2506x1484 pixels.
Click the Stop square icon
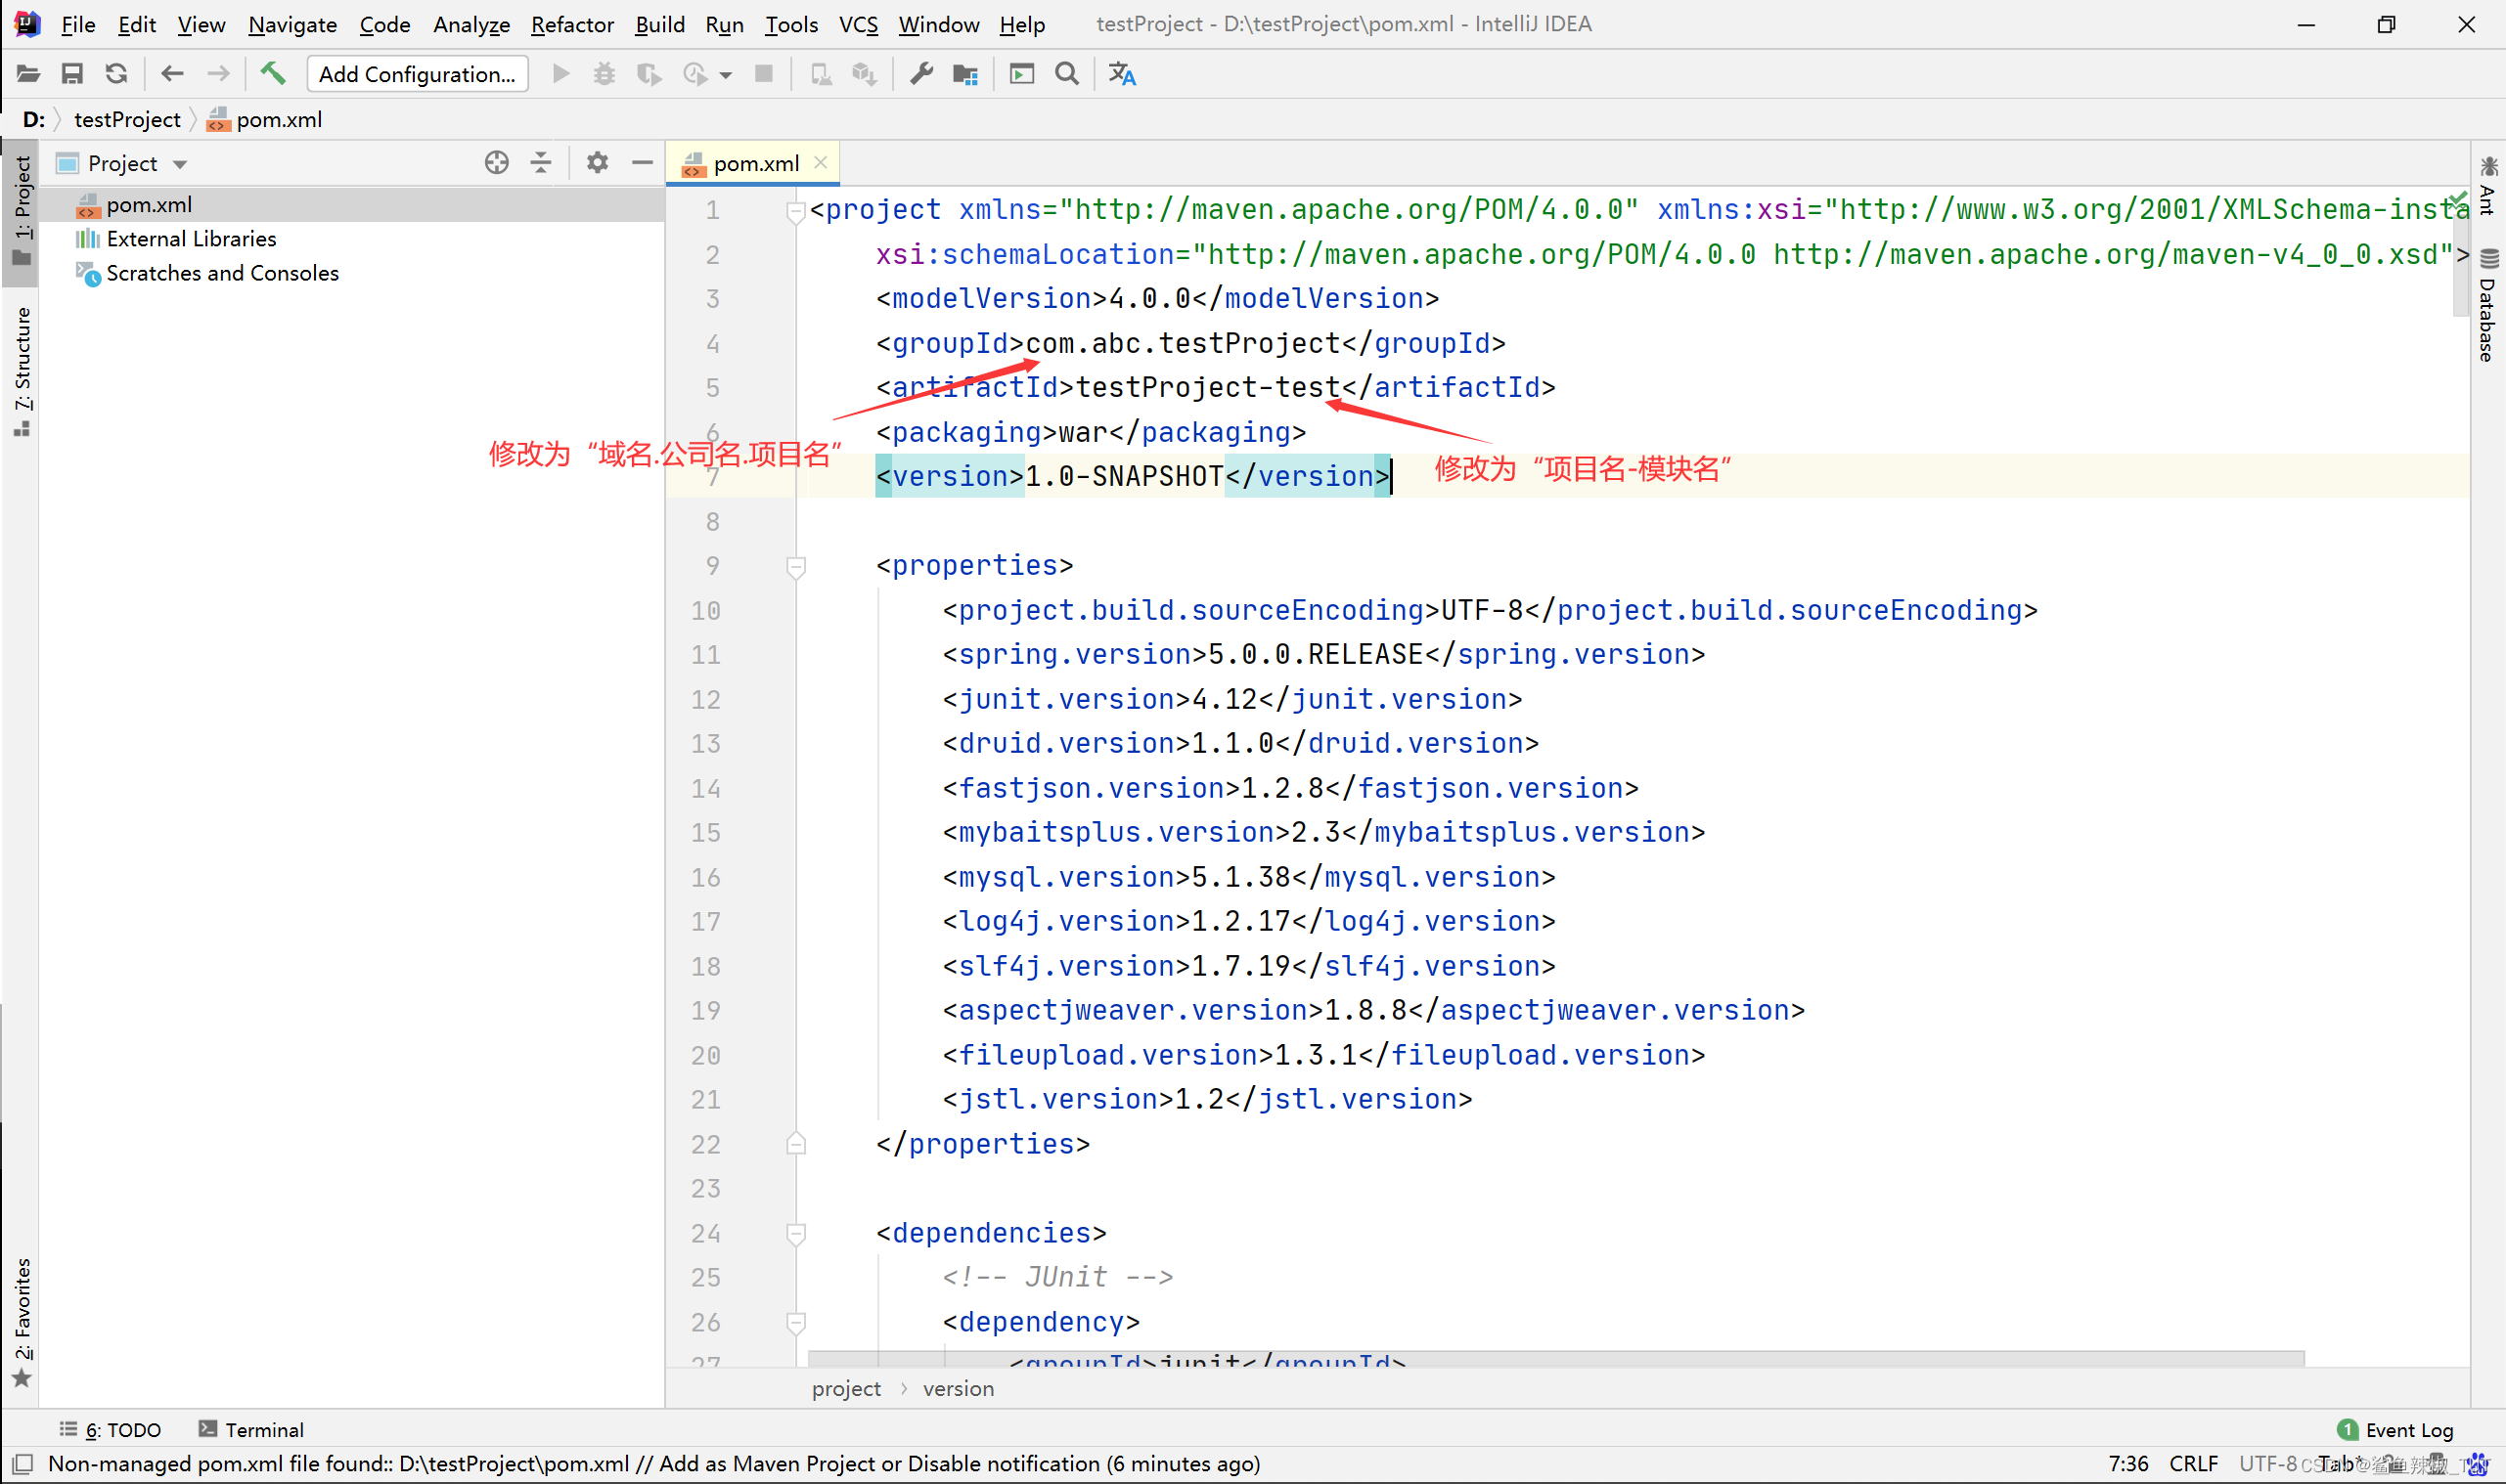tap(763, 74)
